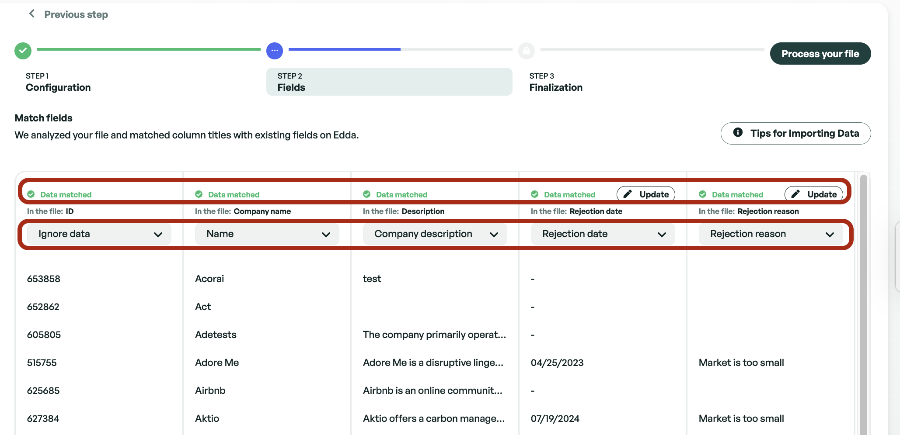Viewport: 900px width, 435px height.
Task: Click the green check icon above the ID column
Action: 31,194
